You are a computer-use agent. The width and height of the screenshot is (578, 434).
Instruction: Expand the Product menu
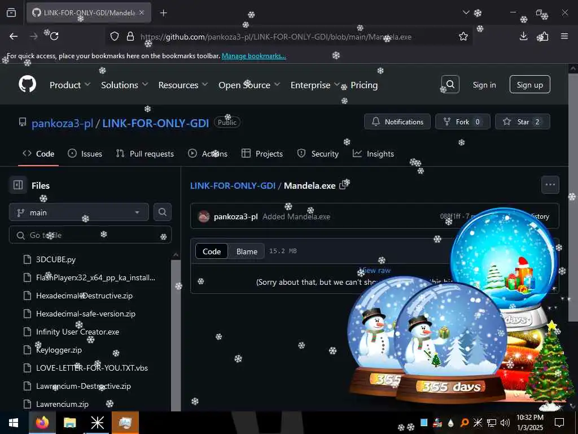(x=70, y=85)
